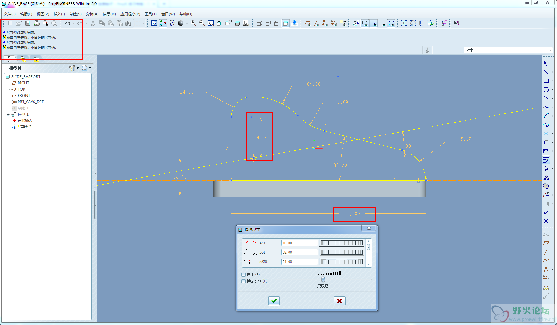The width and height of the screenshot is (557, 325).
Task: Open the 编辑(E) menu
Action: tap(26, 14)
